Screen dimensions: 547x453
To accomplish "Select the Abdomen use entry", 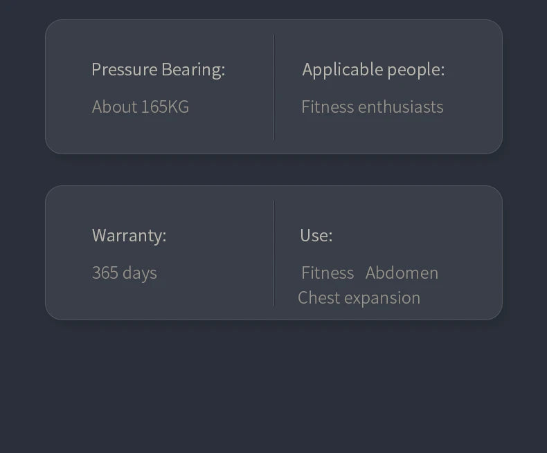I will point(402,272).
